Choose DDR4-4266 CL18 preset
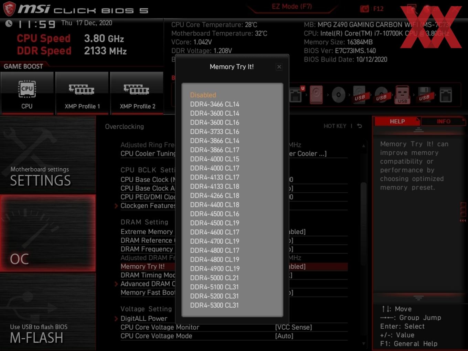Viewport: 468px width, 351px height. tap(215, 195)
